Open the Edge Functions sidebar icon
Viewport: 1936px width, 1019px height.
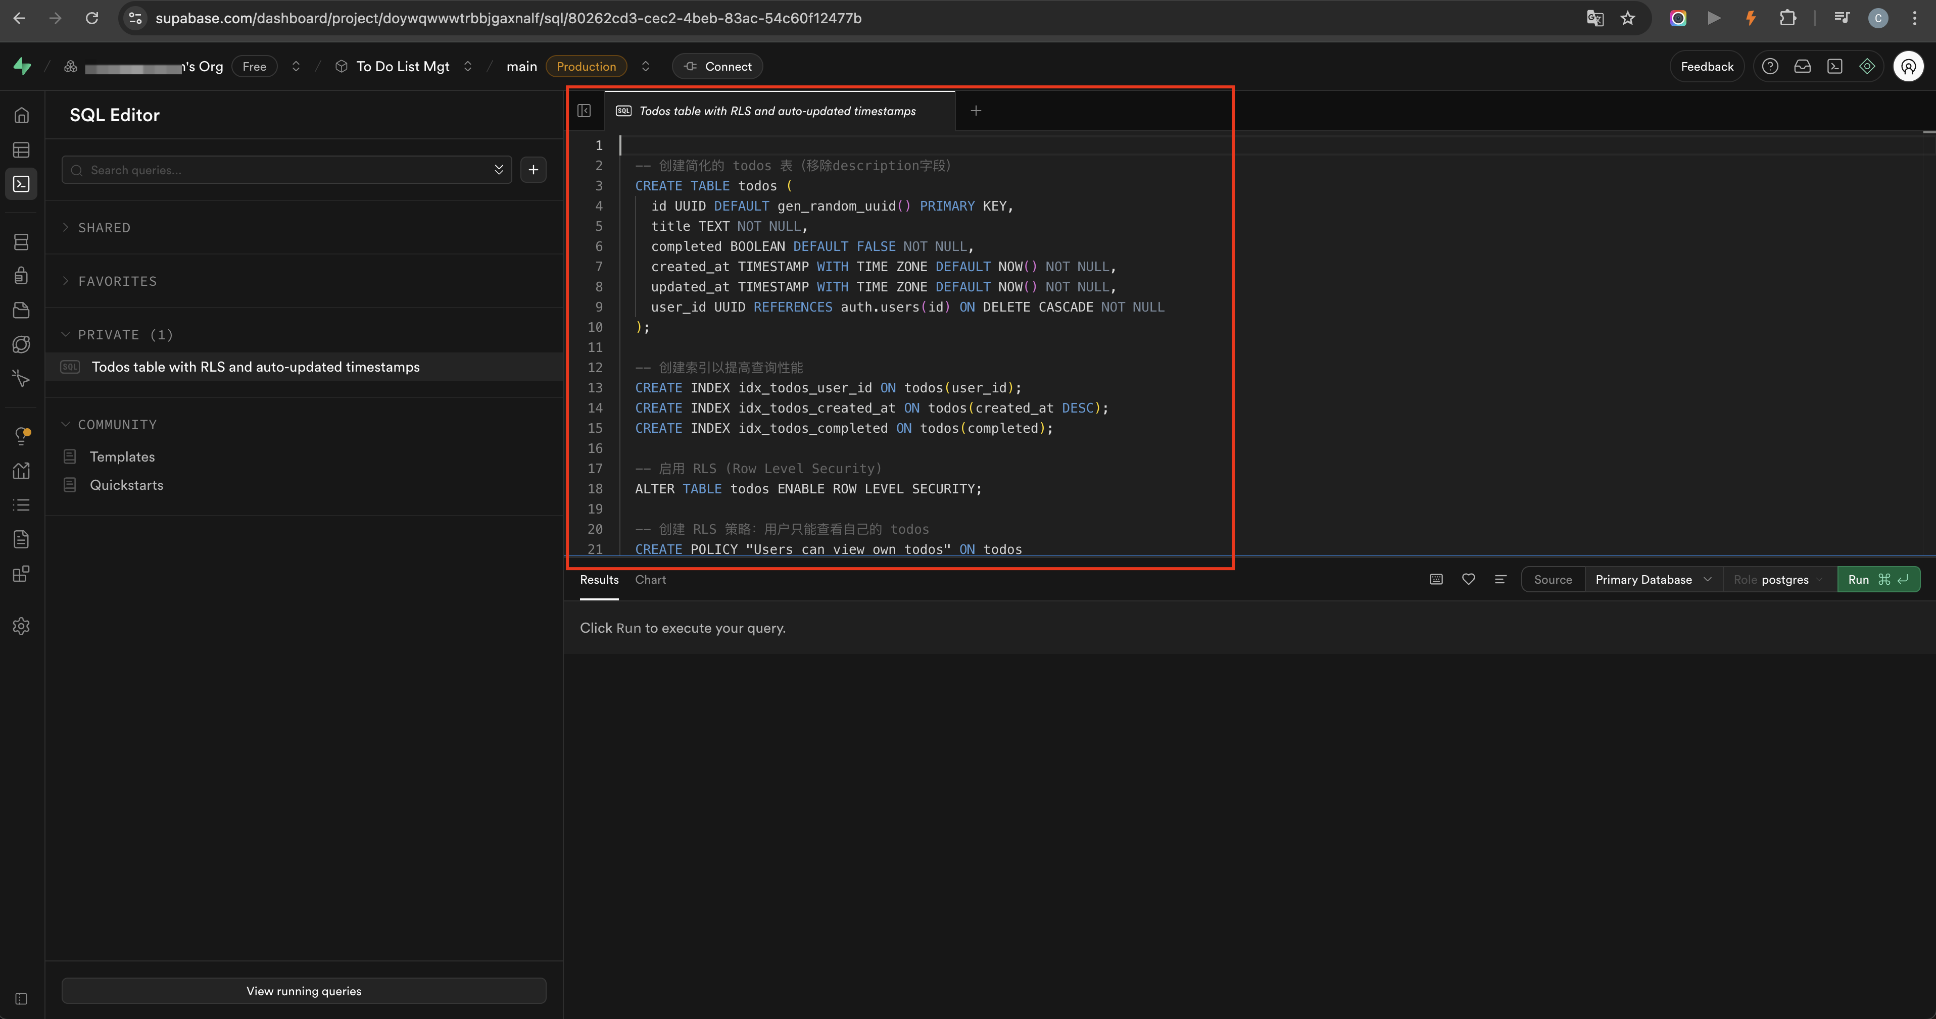22,345
